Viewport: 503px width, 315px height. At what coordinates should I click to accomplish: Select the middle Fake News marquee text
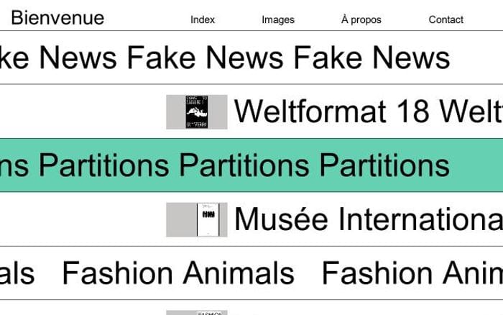tap(206, 58)
